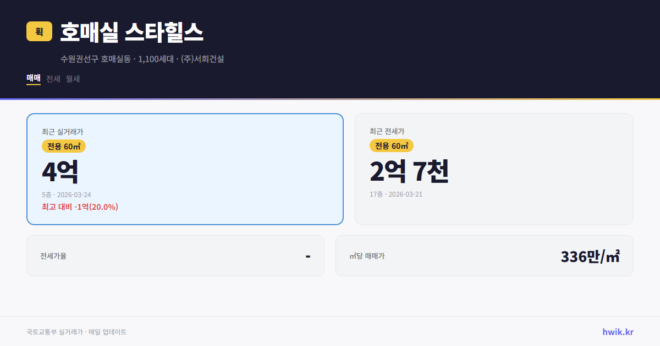Click the 최고 대비 -1억(20.0%) text
The height and width of the screenshot is (346, 660).
80,207
